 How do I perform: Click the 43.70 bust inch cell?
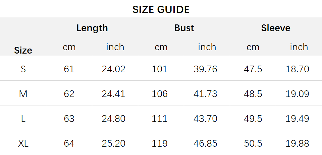(x=205, y=119)
